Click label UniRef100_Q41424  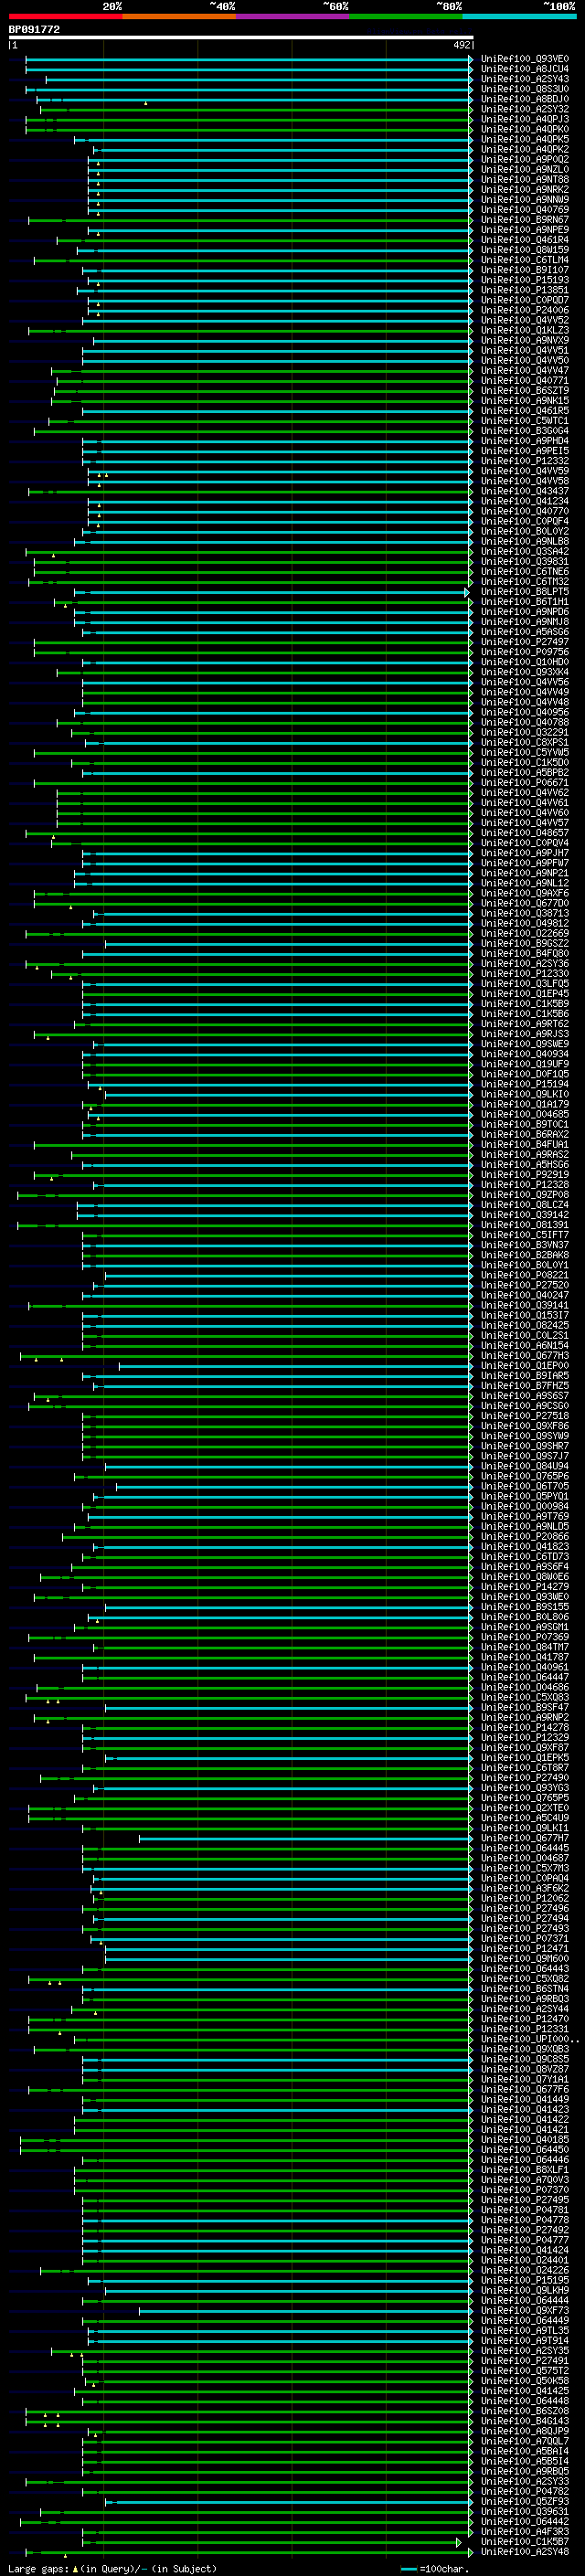point(524,2250)
